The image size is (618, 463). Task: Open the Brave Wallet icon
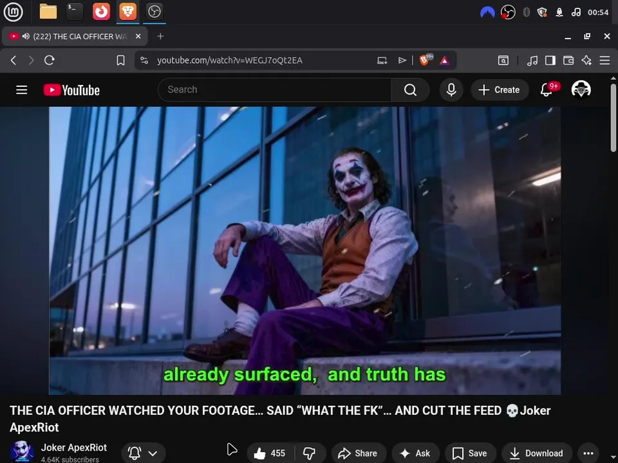tap(568, 60)
